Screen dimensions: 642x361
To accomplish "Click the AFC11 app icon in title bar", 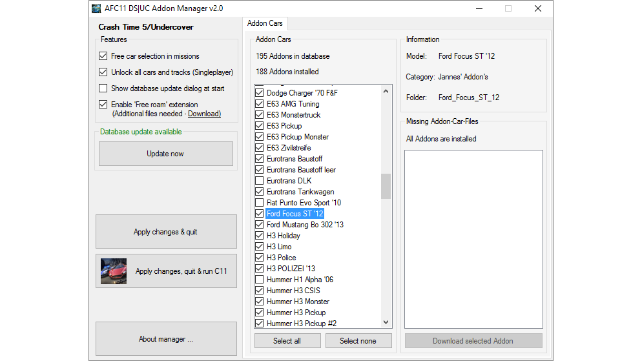I will click(x=96, y=8).
